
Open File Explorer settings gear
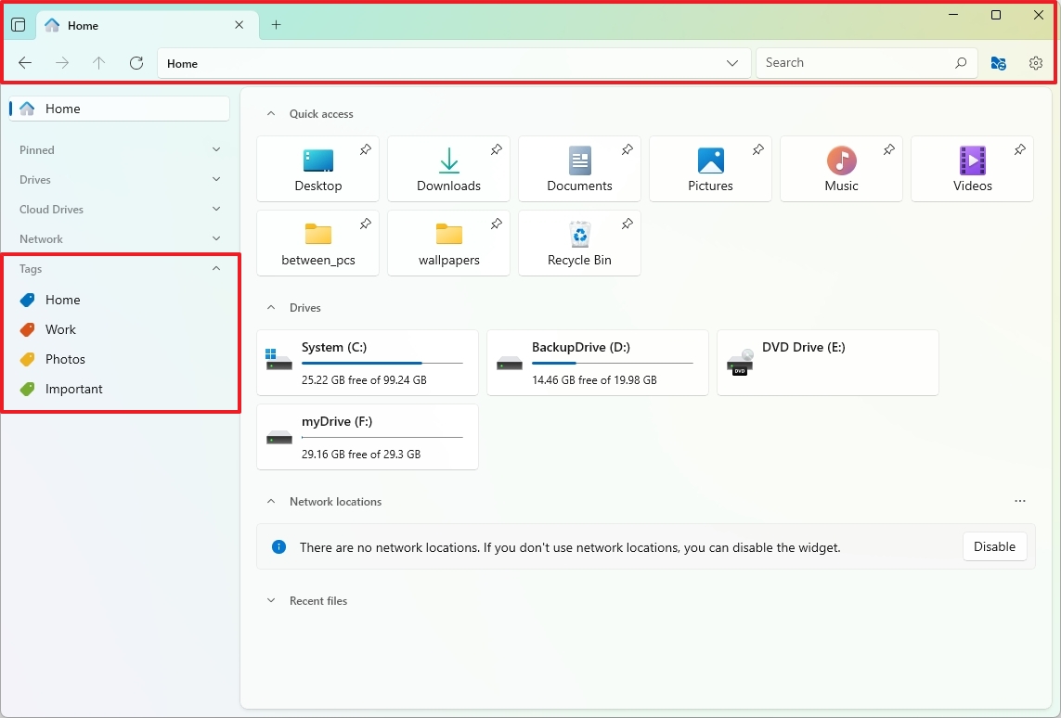tap(1036, 63)
